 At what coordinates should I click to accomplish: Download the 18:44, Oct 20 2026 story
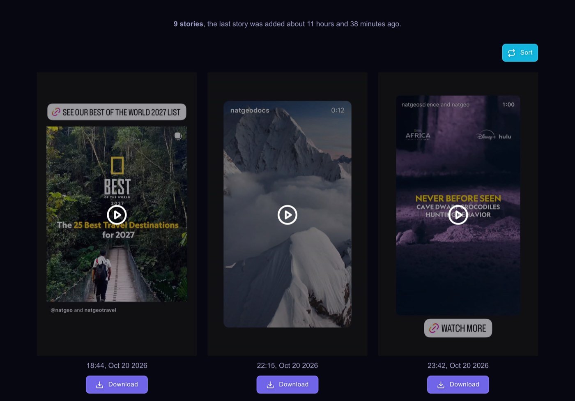pos(117,385)
